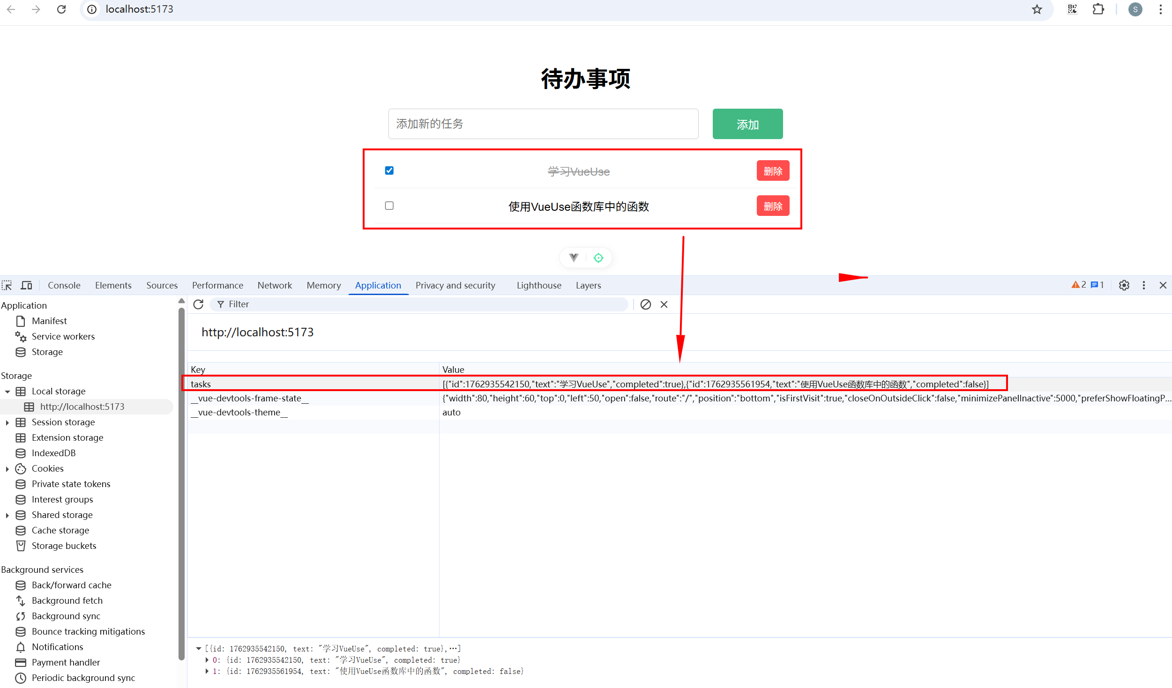Uncheck the 学习VueUse task
The width and height of the screenshot is (1172, 688).
(x=389, y=170)
